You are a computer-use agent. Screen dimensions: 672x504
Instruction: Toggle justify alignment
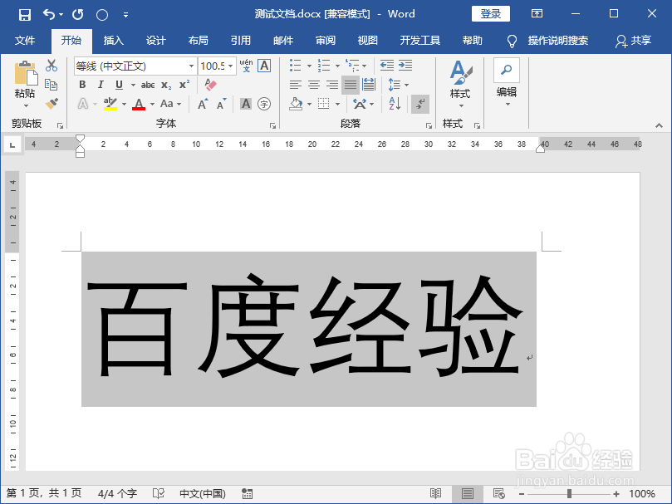(351, 85)
